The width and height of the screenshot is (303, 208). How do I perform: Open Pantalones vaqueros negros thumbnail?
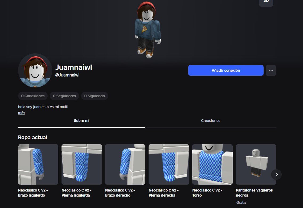click(x=256, y=164)
